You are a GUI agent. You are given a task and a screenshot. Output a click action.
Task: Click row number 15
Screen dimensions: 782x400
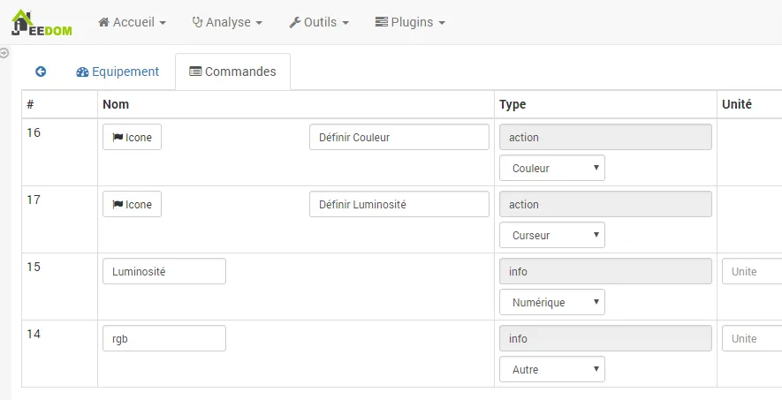[34, 267]
